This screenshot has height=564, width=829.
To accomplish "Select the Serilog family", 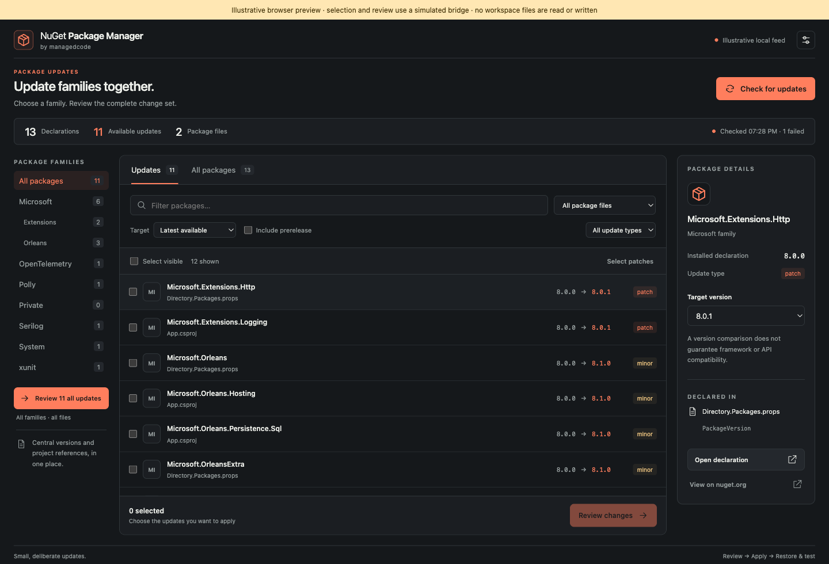I will (x=61, y=326).
